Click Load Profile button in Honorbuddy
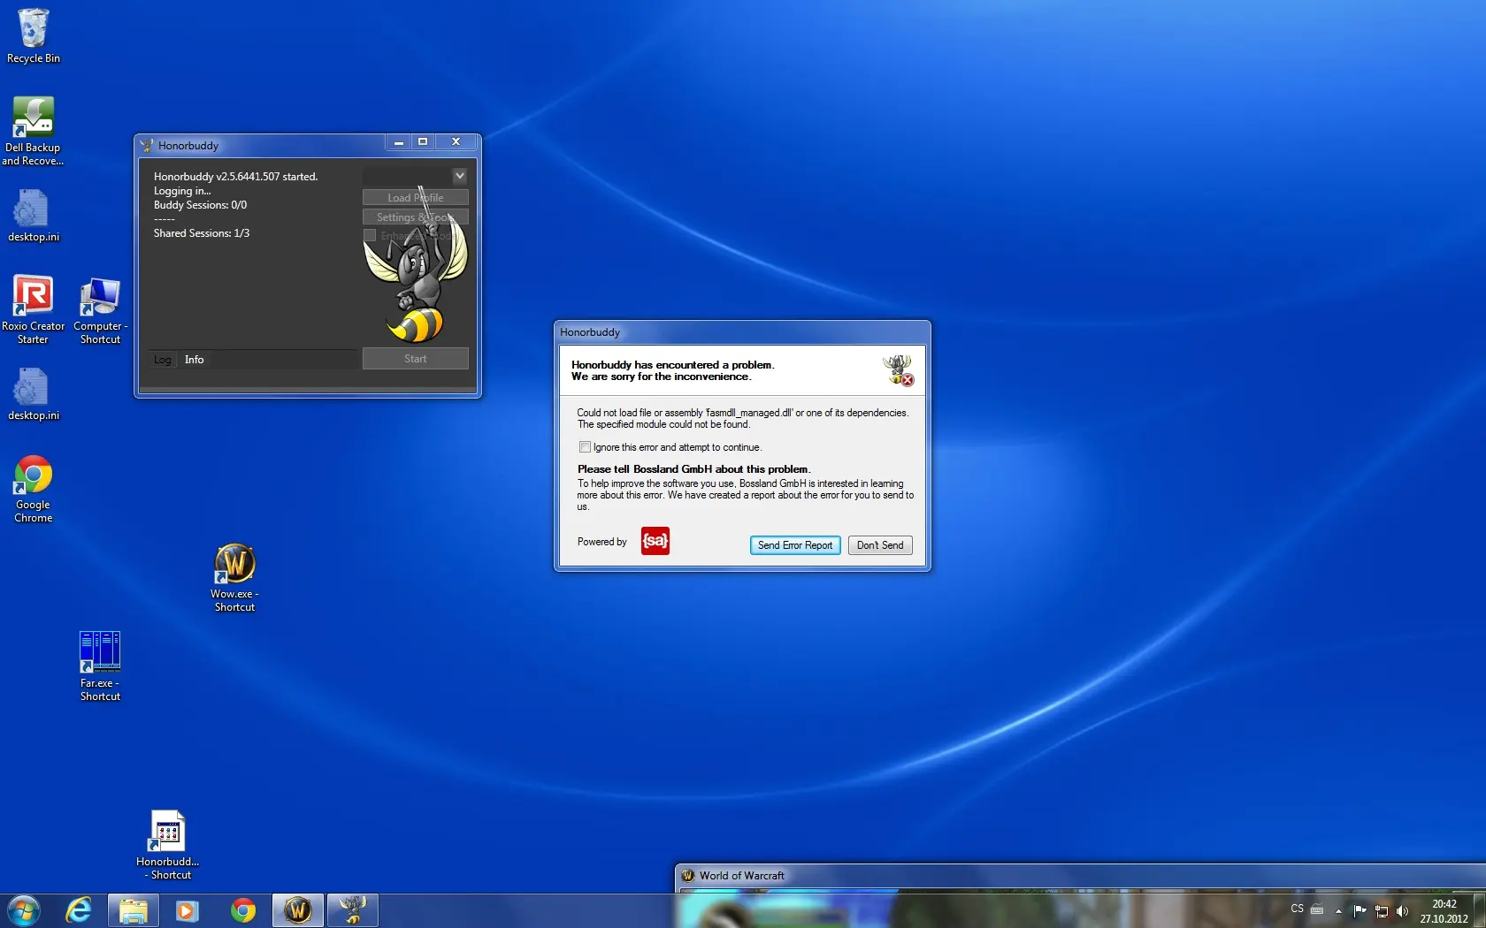The width and height of the screenshot is (1486, 928). 416,198
